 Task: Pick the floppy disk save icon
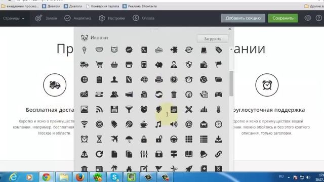(x=114, y=110)
